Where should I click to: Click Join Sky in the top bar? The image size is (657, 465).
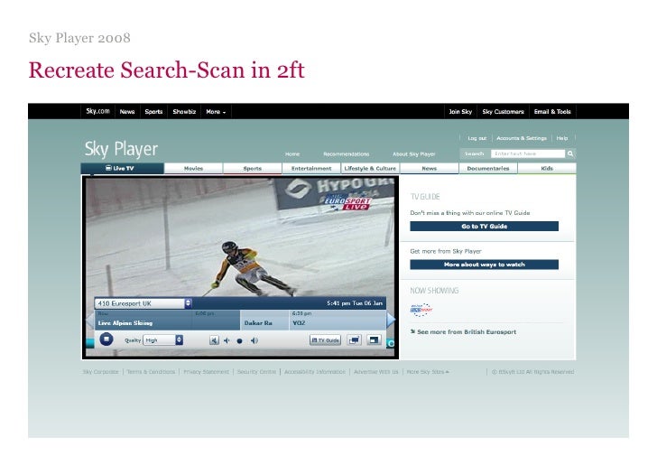point(460,112)
